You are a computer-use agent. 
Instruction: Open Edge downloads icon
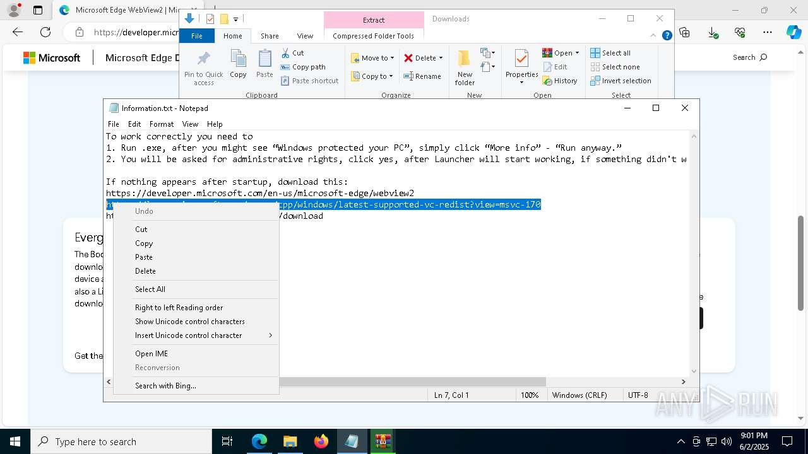coord(713,32)
